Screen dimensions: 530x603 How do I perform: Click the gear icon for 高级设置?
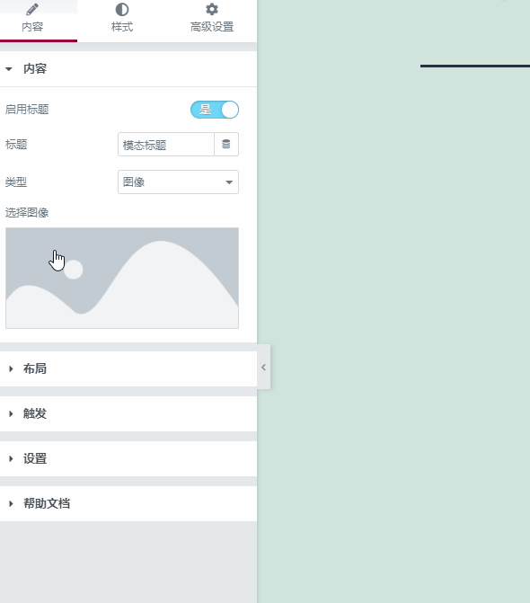click(x=212, y=9)
